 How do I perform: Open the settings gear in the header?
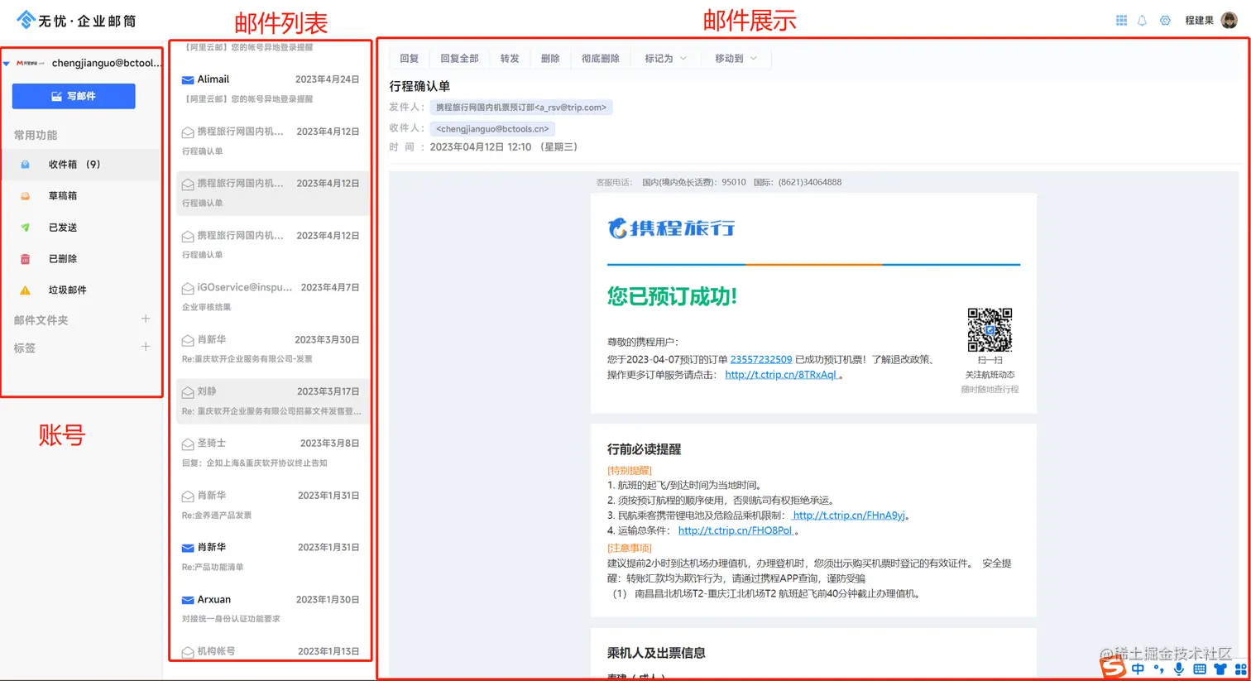pyautogui.click(x=1165, y=21)
